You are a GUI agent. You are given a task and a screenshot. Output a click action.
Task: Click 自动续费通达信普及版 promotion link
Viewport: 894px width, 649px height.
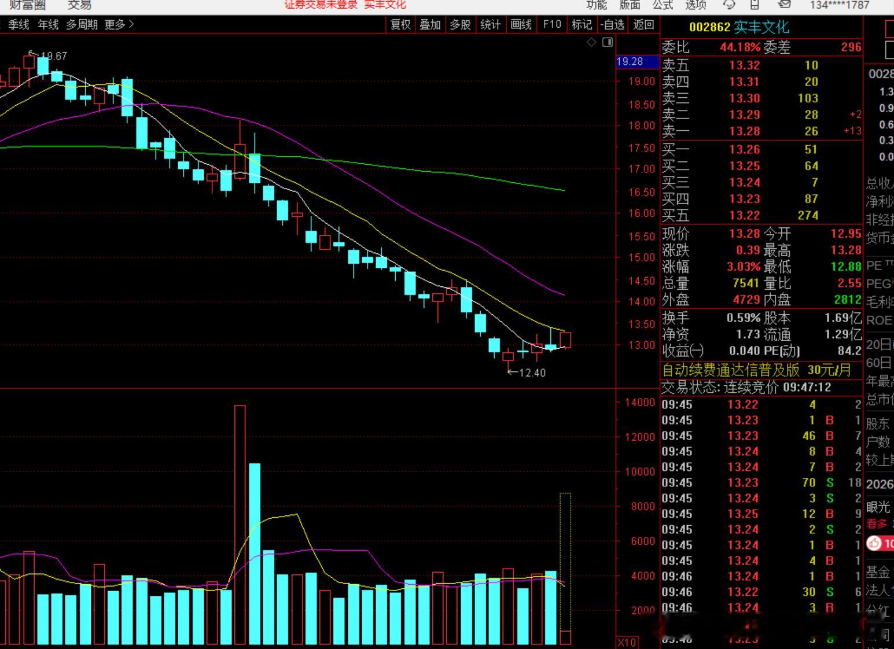pos(731,370)
